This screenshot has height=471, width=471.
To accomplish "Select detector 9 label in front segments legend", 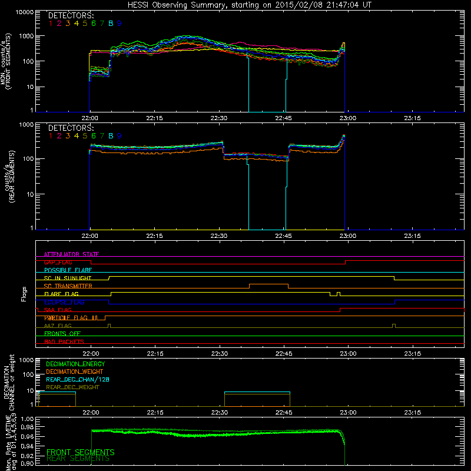I will [120, 24].
